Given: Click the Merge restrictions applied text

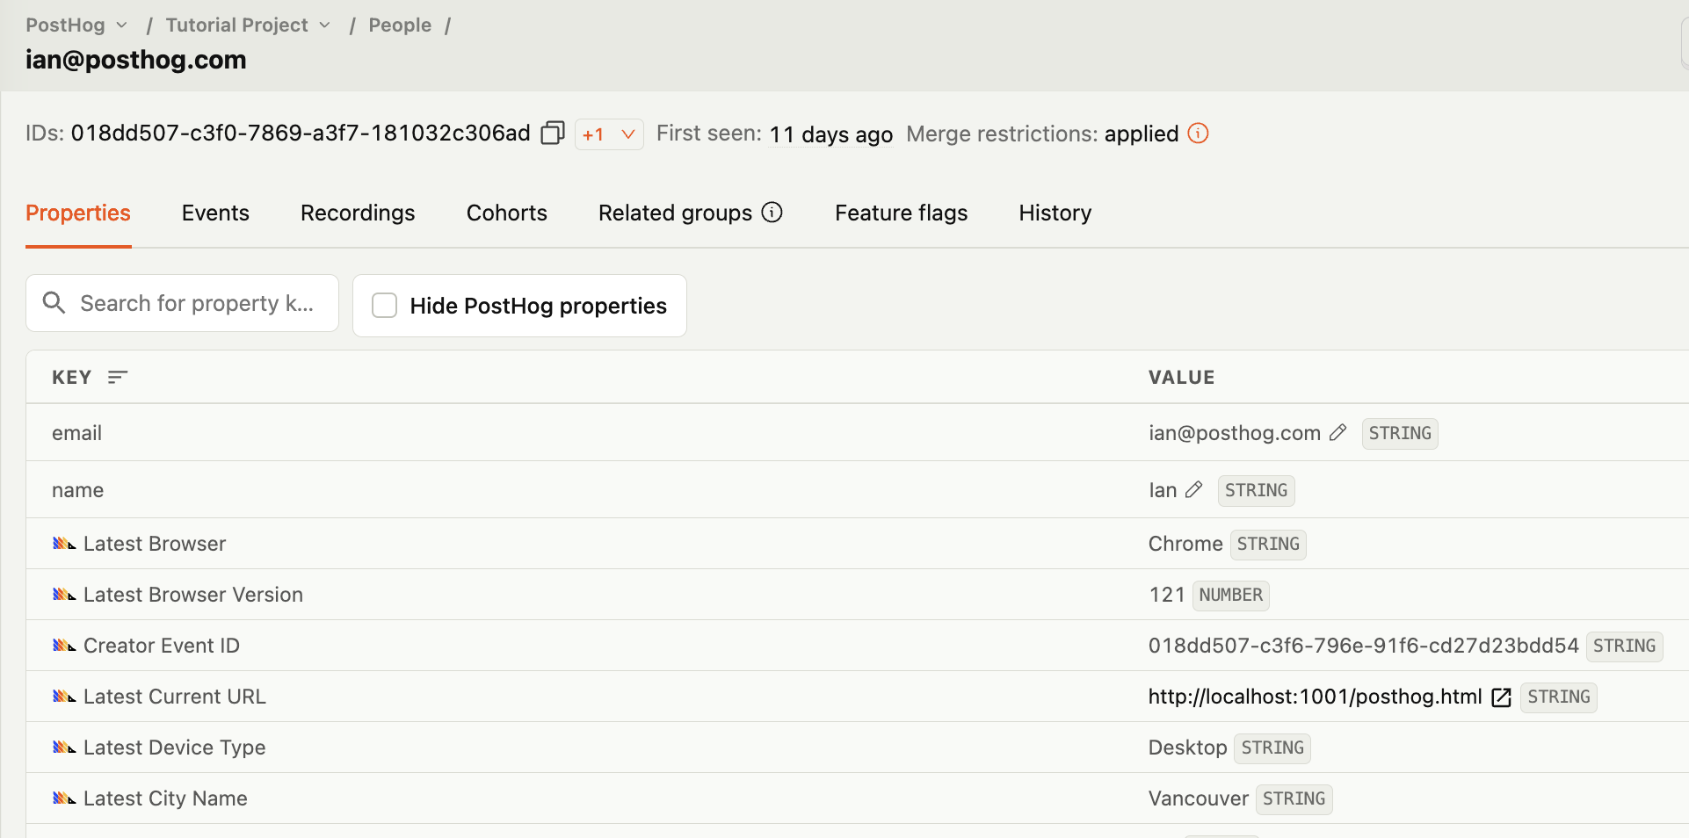Looking at the screenshot, I should pyautogui.click(x=1042, y=134).
